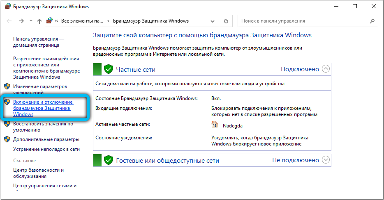Screen dimensions: 384x200
Task: Open "Устранение неполадок в сети" link
Action: point(46,149)
